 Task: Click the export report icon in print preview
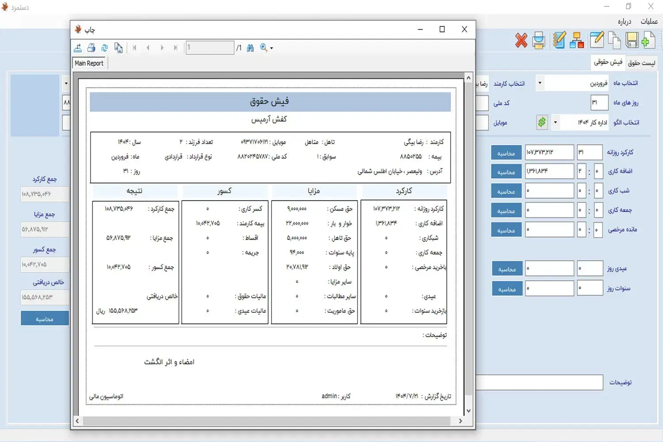pyautogui.click(x=78, y=48)
